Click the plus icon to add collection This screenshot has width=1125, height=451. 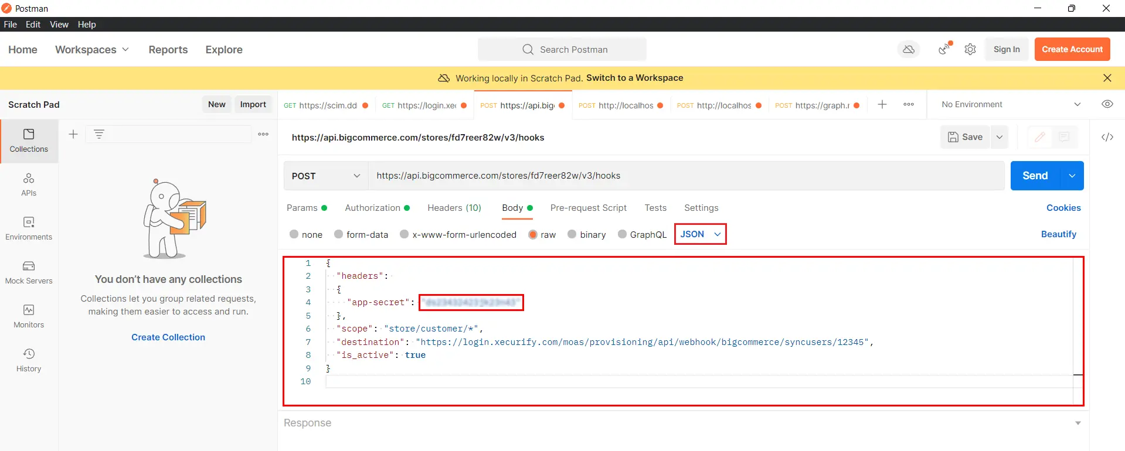pos(73,134)
